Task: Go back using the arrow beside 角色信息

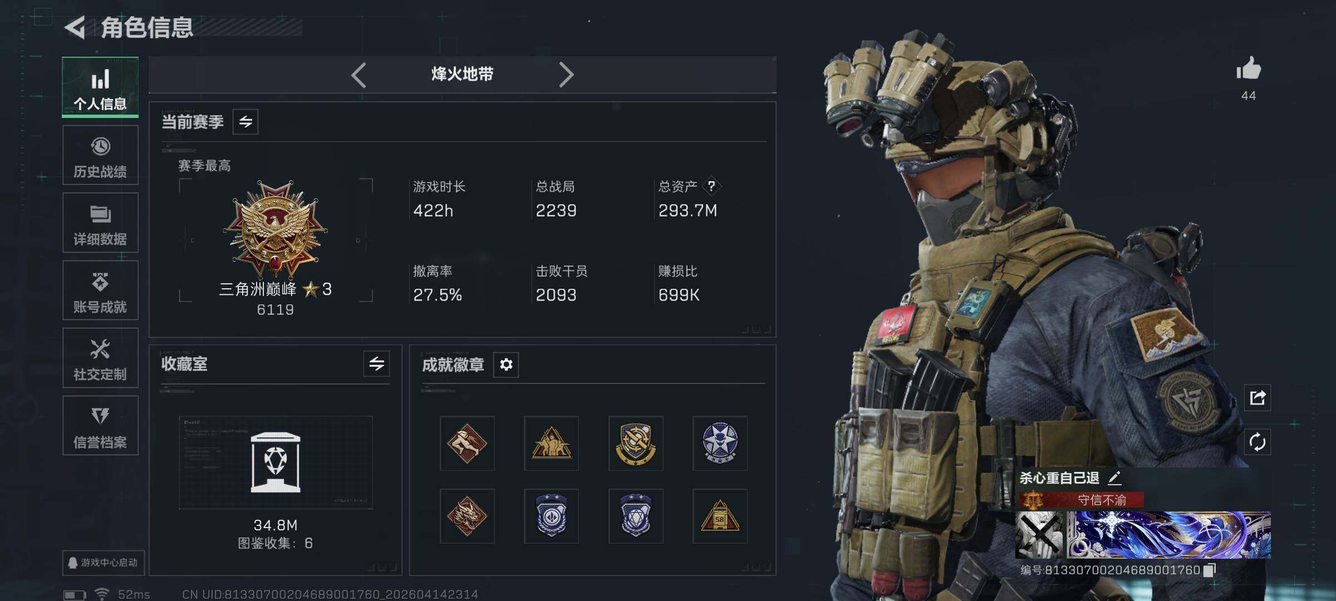Action: pyautogui.click(x=75, y=27)
